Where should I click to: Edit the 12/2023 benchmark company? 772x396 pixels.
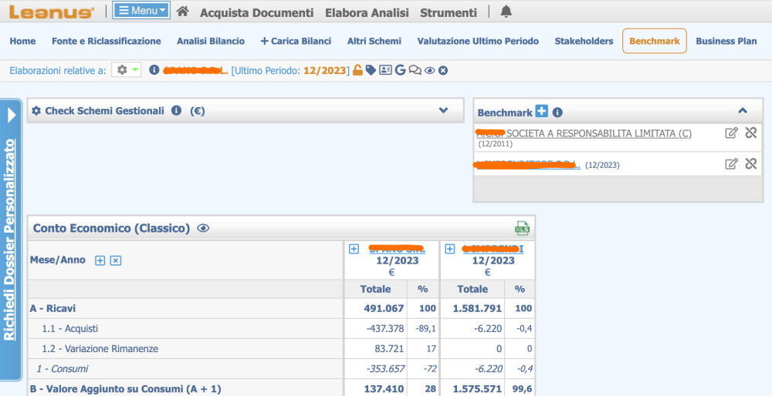click(x=732, y=164)
